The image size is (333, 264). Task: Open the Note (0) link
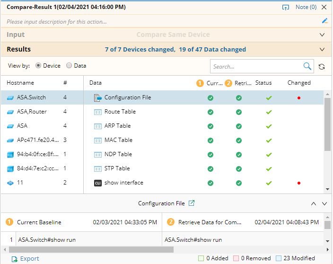(x=306, y=7)
